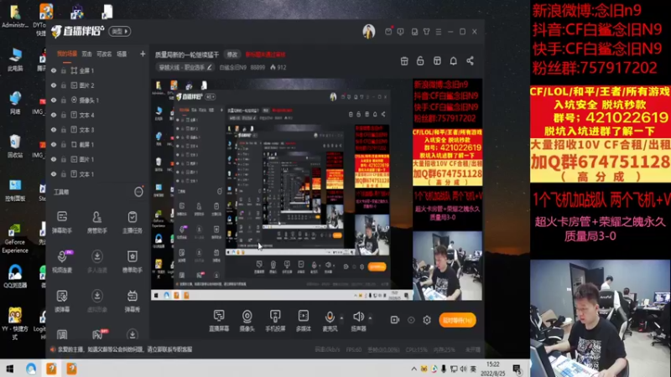This screenshot has height=377, width=671.
Task: Lock the 全屏 1 layer
Action: click(64, 70)
